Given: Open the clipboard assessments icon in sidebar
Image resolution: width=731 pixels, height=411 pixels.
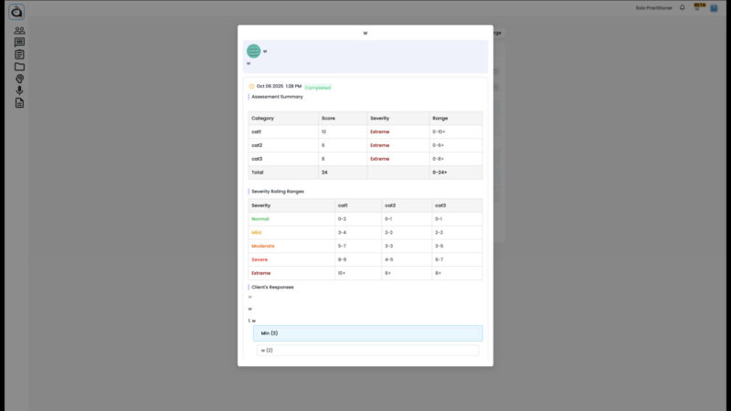Looking at the screenshot, I should (x=19, y=55).
